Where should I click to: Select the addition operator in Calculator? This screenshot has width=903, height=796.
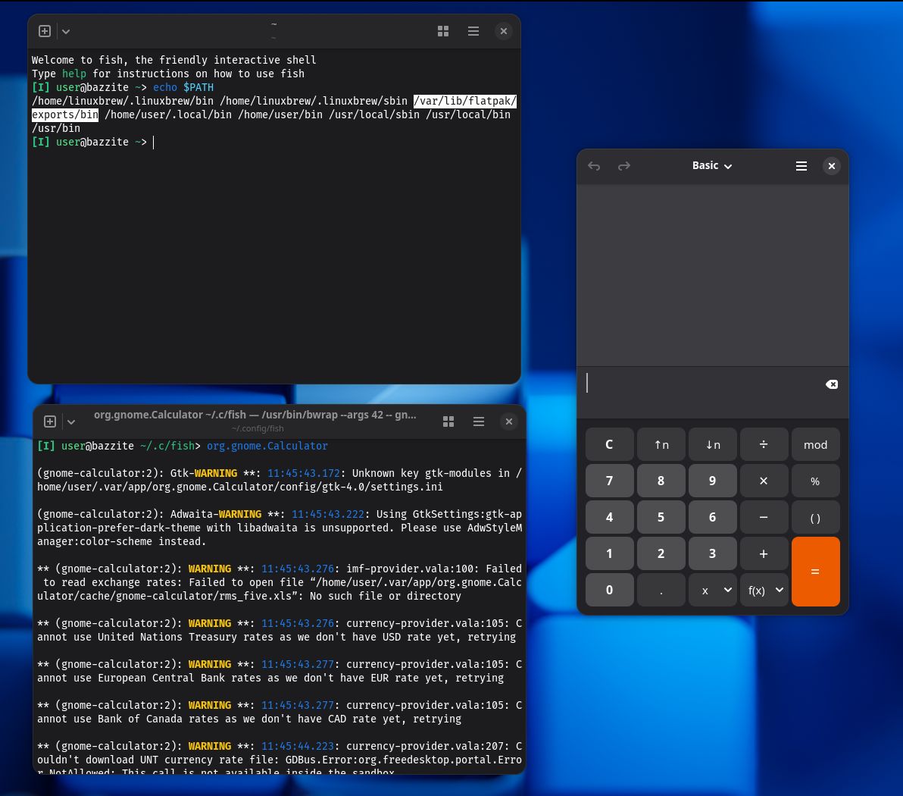click(764, 553)
